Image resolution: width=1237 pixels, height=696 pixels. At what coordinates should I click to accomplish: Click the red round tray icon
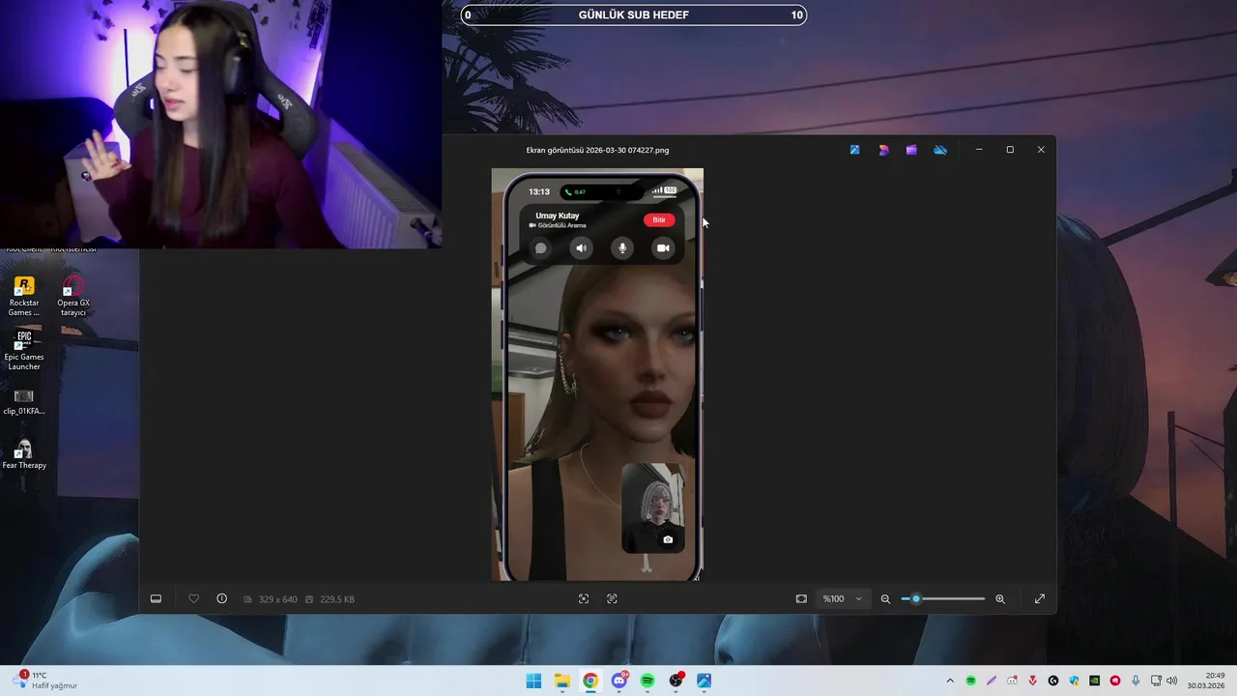[x=1115, y=681]
